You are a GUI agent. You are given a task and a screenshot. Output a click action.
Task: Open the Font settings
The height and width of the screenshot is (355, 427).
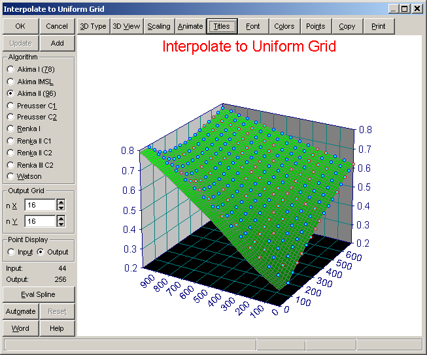(x=253, y=26)
